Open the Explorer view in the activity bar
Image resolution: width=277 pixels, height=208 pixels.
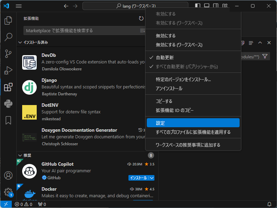[x=8, y=21]
